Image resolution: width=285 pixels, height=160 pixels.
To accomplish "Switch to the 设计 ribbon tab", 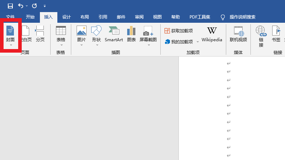I will [x=67, y=17].
